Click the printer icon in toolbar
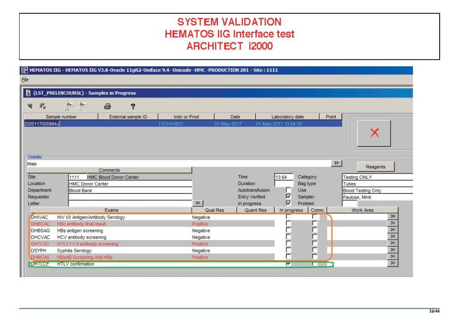The width and height of the screenshot is (468, 331). coord(107,107)
